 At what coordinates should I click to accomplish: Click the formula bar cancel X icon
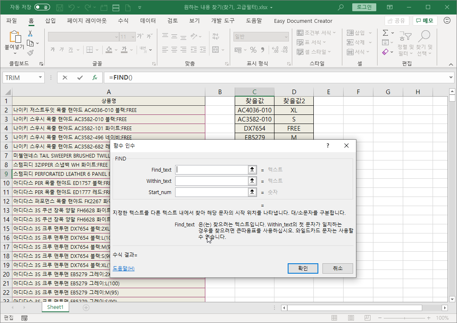tap(65, 78)
